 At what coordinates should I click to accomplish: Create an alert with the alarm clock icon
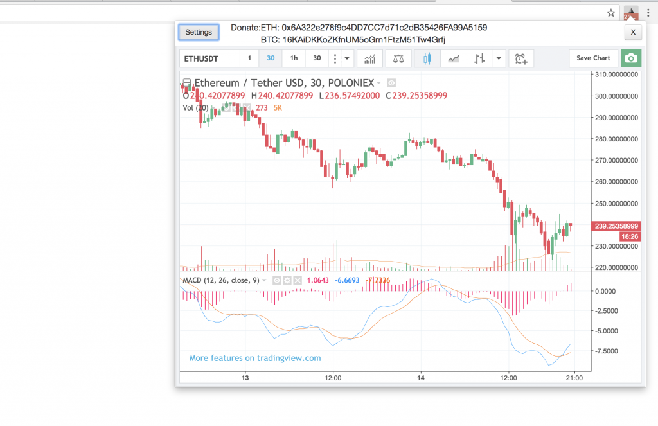(521, 58)
